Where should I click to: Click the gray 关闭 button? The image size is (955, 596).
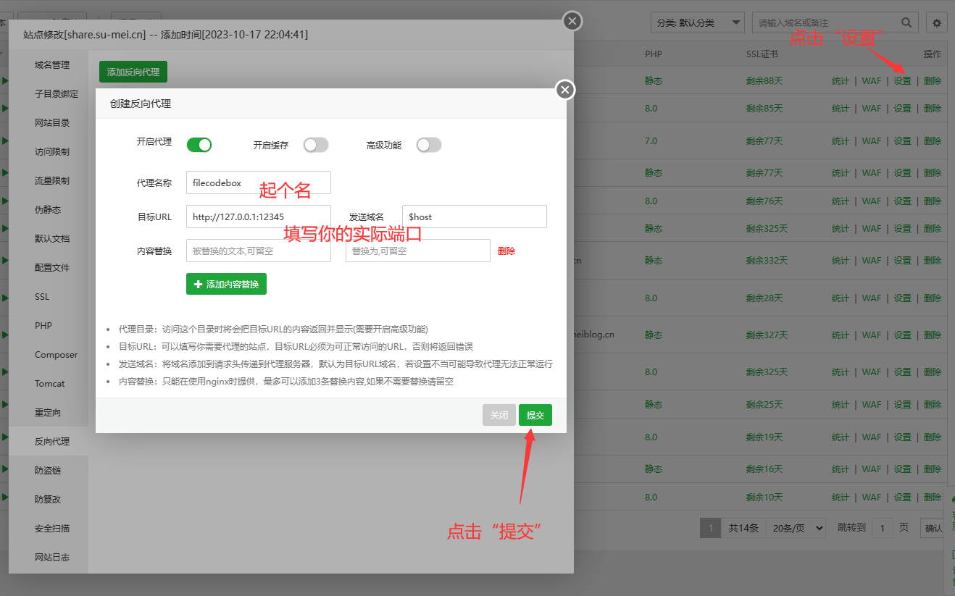[499, 415]
